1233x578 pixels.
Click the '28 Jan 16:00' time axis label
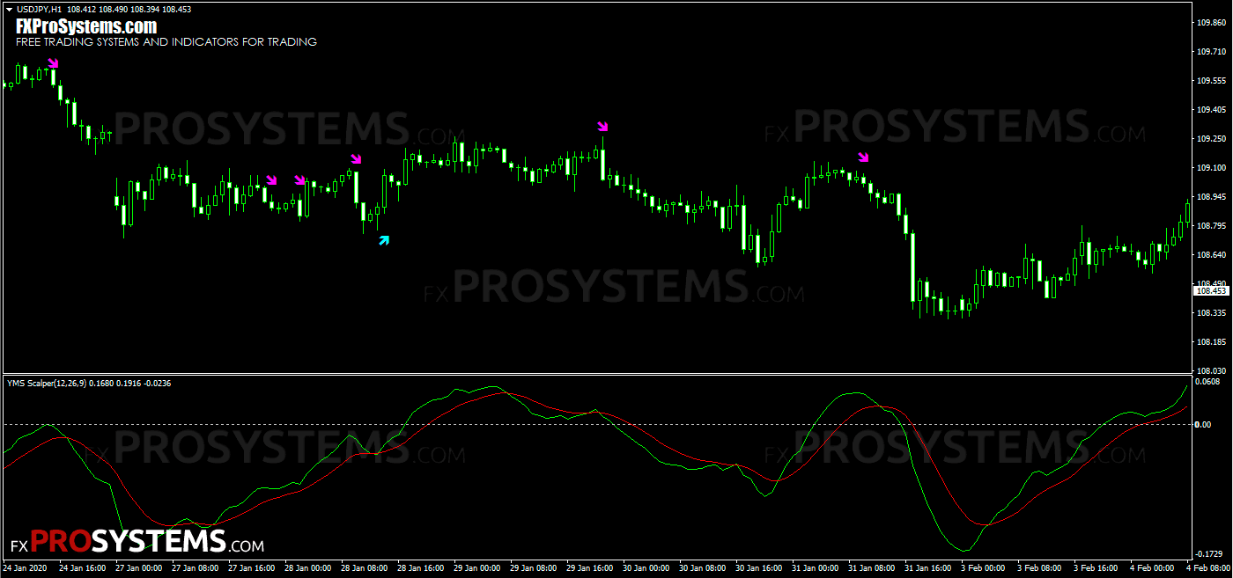420,568
